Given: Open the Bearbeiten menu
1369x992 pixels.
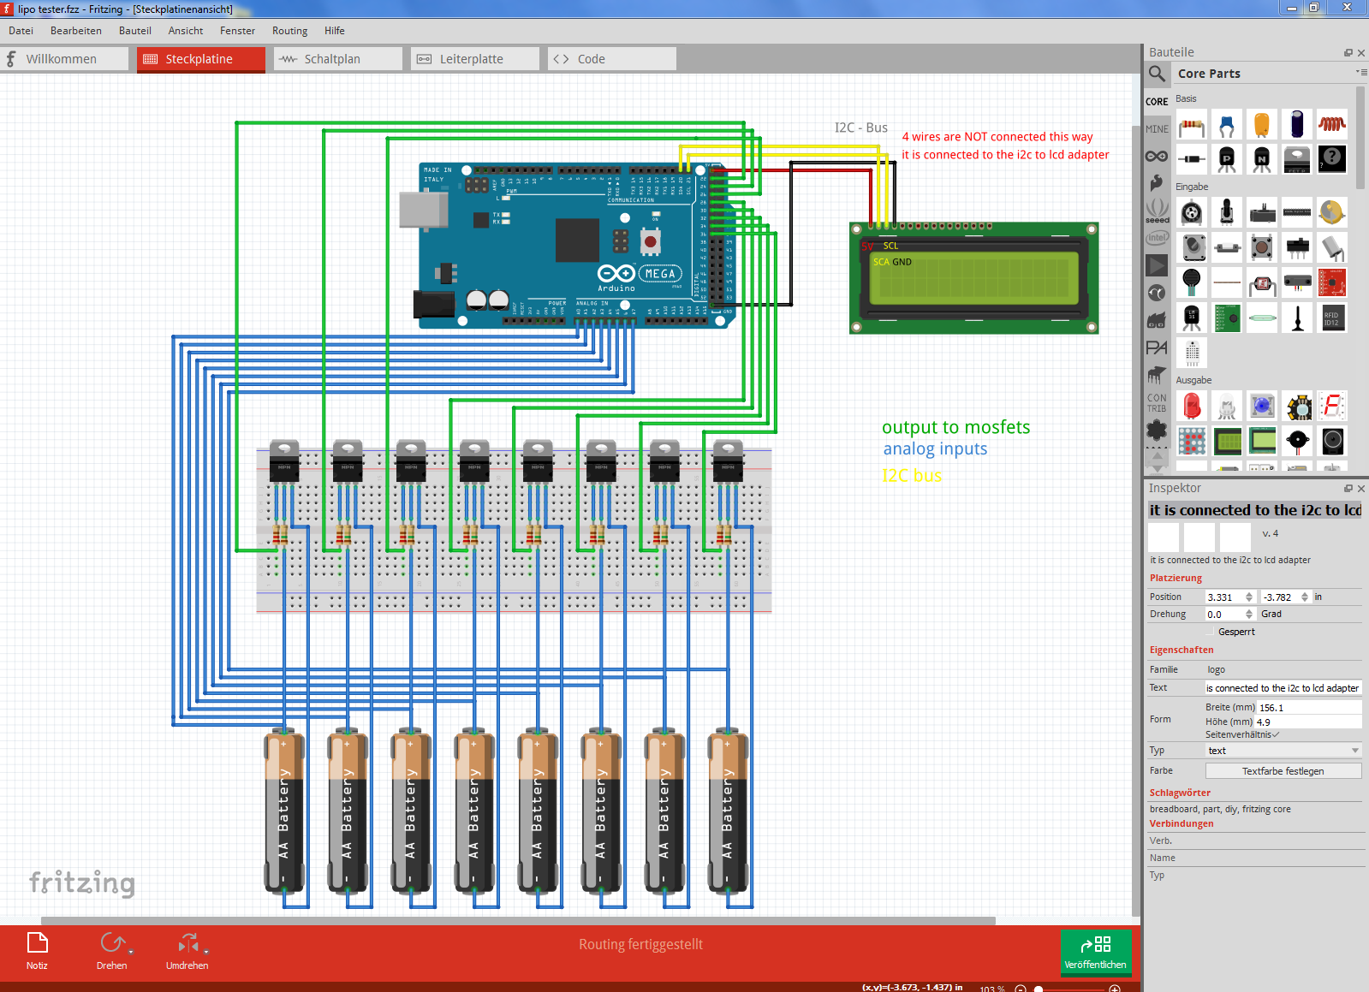Looking at the screenshot, I should click(76, 31).
